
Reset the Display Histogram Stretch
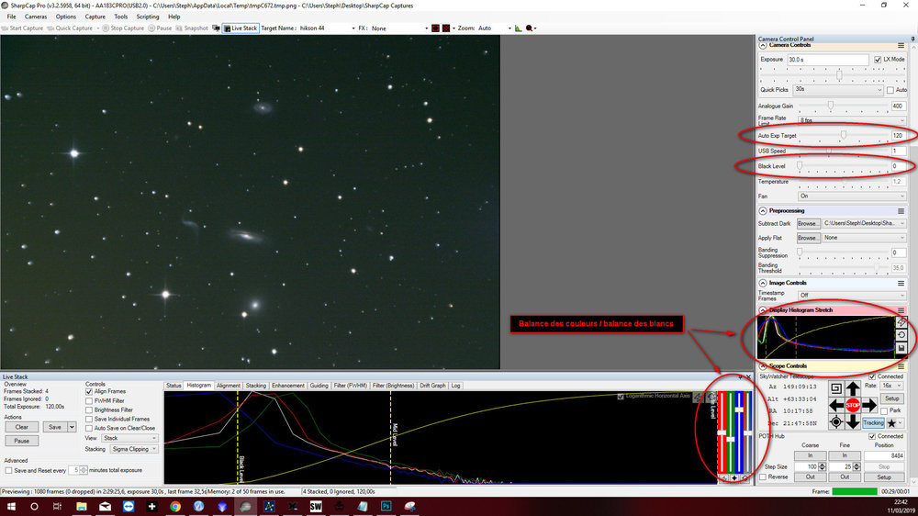click(x=901, y=335)
